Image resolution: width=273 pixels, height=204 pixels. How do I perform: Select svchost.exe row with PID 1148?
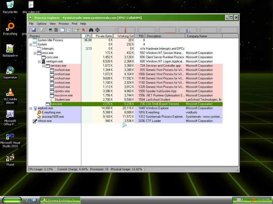[x=125, y=78]
